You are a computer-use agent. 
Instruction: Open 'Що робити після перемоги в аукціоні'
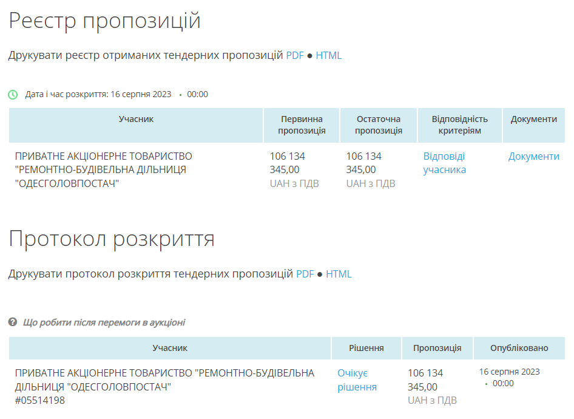click(x=104, y=322)
